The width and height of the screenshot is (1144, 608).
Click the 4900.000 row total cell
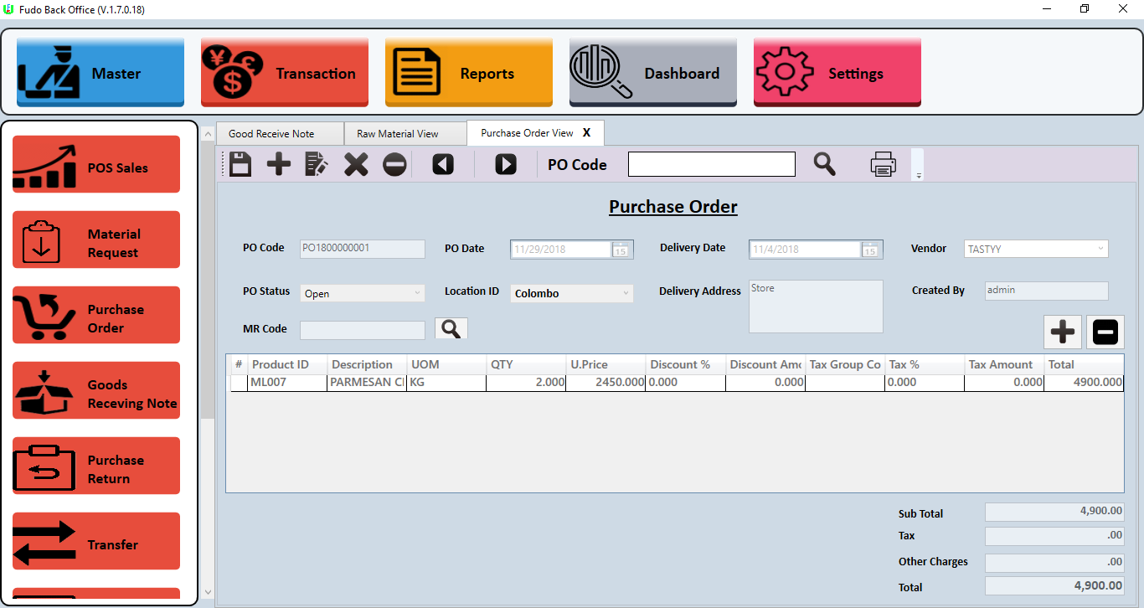(x=1084, y=383)
